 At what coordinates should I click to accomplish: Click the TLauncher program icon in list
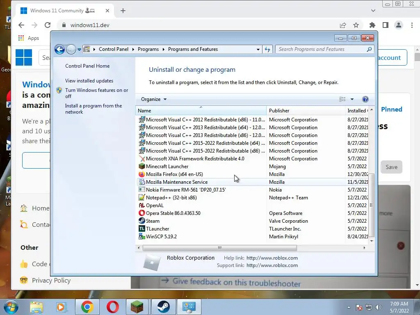coord(142,228)
